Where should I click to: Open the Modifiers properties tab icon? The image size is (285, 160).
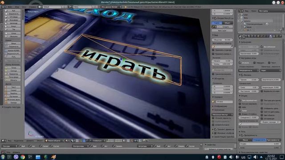[265, 36]
